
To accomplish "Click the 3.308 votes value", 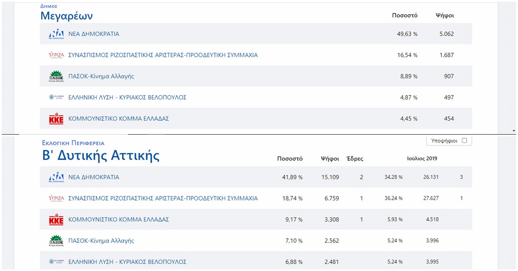I will [332, 220].
